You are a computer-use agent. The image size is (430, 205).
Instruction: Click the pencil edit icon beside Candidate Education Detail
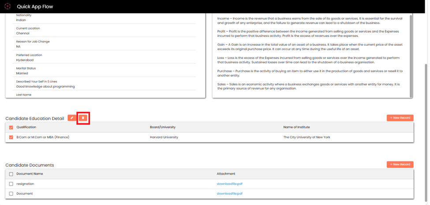[72, 118]
